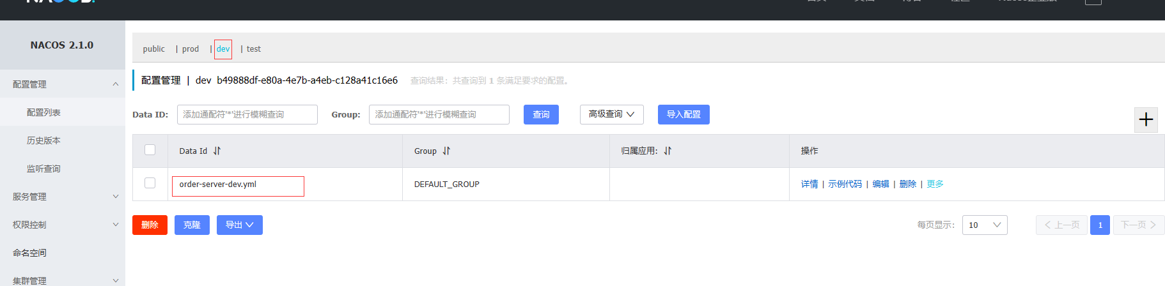Open the 导出 export dropdown
Screen dimensions: 1165x286
(240, 225)
